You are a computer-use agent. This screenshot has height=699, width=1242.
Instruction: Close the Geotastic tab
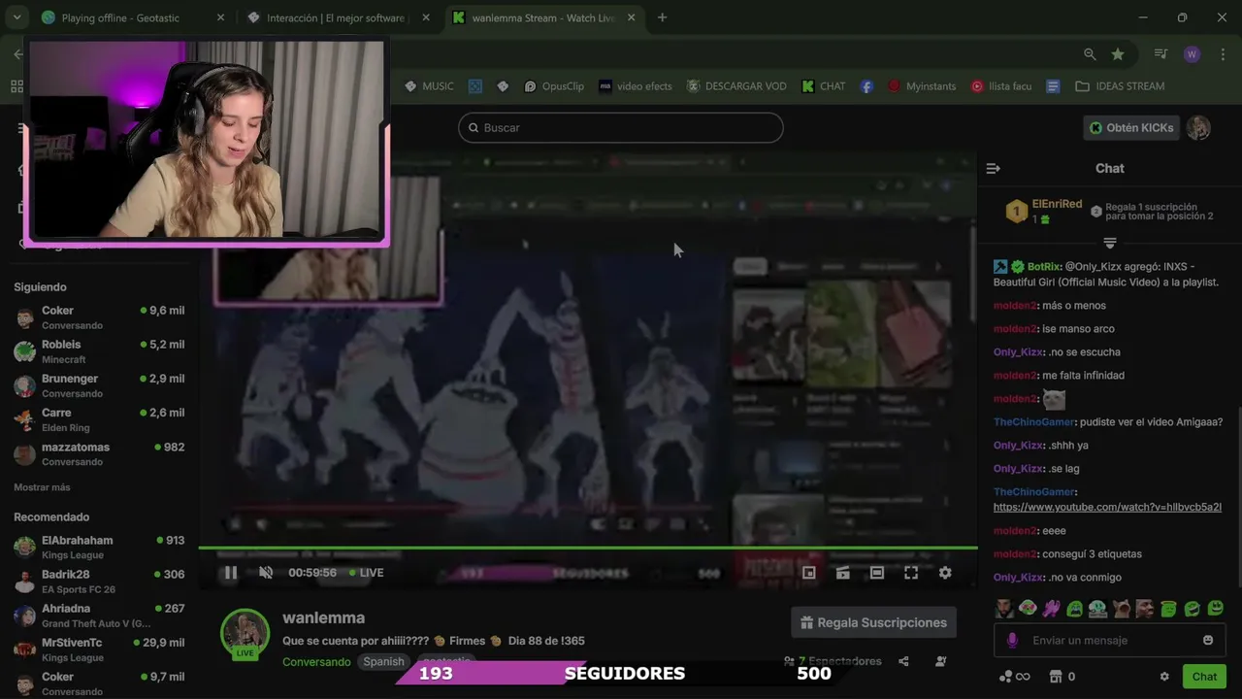(x=220, y=17)
